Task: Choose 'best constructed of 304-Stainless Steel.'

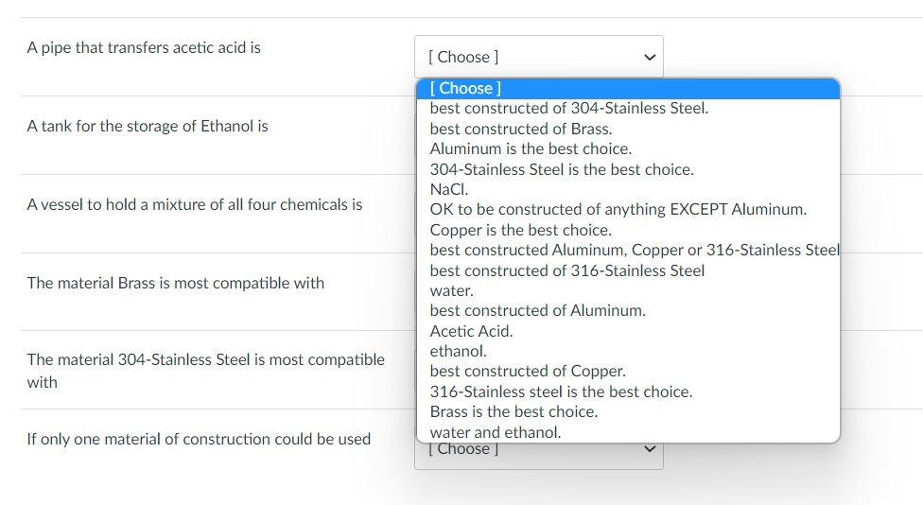Action: pyautogui.click(x=568, y=108)
